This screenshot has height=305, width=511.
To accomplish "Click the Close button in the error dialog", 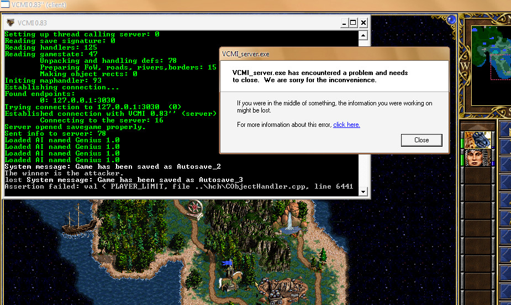I will click(422, 140).
